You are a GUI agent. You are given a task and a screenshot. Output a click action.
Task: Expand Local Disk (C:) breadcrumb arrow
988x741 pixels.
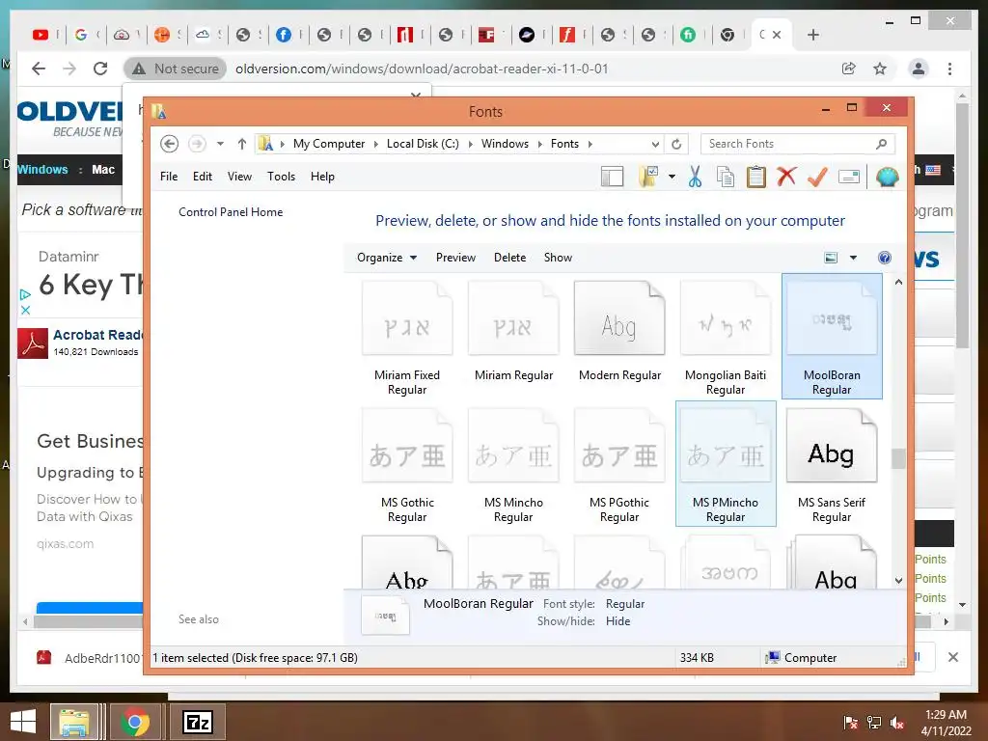(470, 144)
